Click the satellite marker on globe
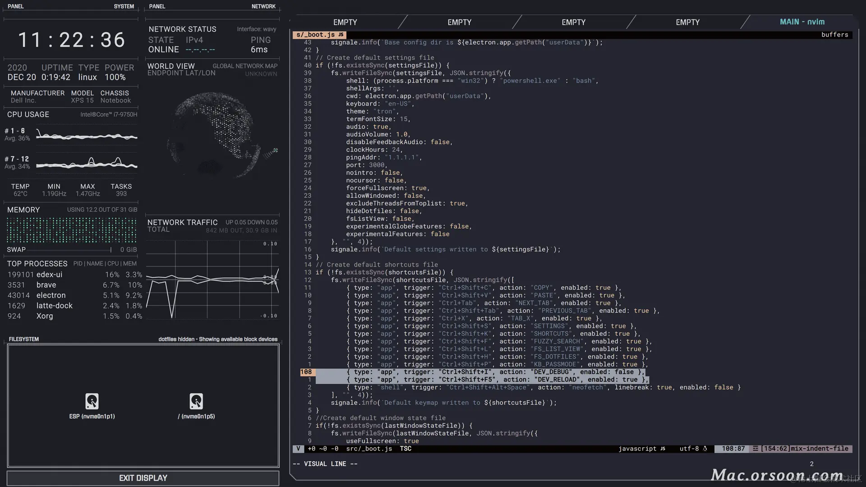This screenshot has width=866, height=487. click(x=275, y=150)
